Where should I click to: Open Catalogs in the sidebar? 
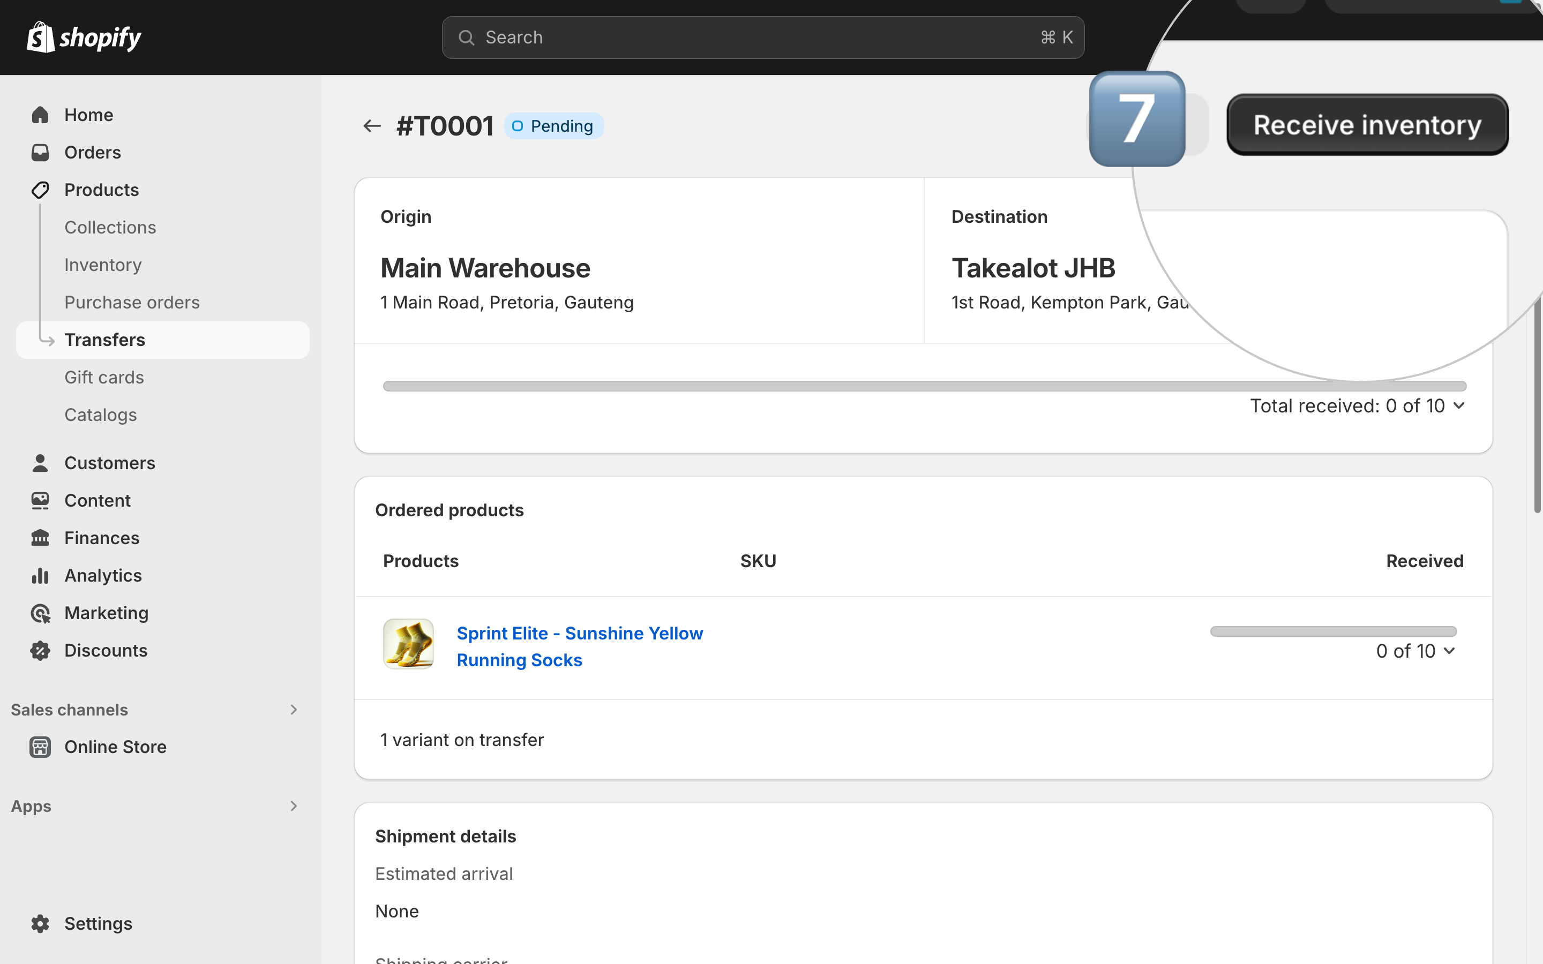pos(101,415)
